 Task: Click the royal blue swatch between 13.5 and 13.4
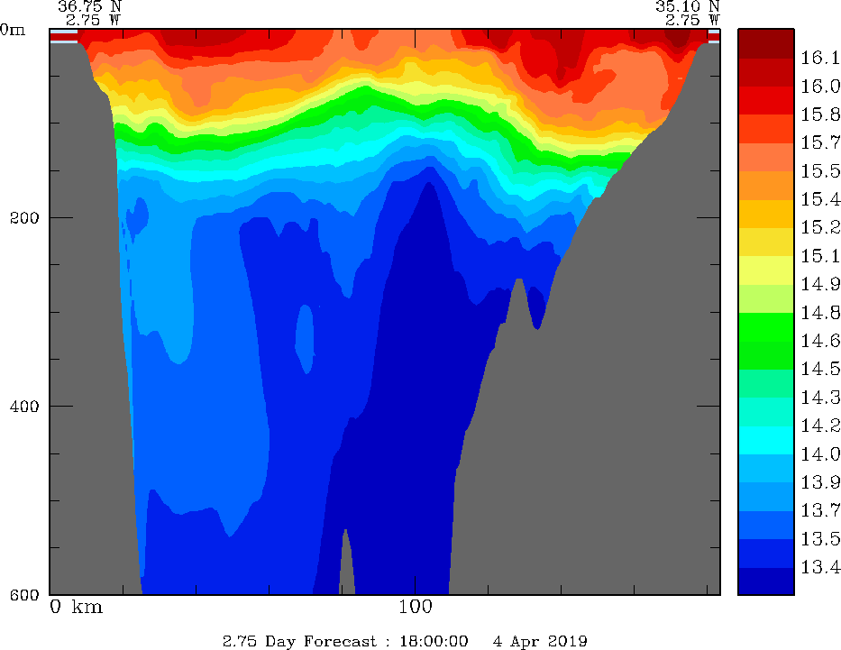tap(766, 553)
